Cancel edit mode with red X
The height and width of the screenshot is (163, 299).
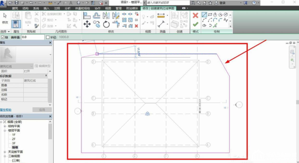coord(195,15)
